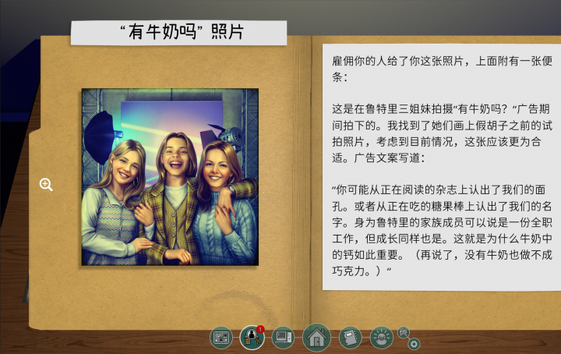Click the first line of note text
The width and height of the screenshot is (561, 354).
tap(436, 60)
